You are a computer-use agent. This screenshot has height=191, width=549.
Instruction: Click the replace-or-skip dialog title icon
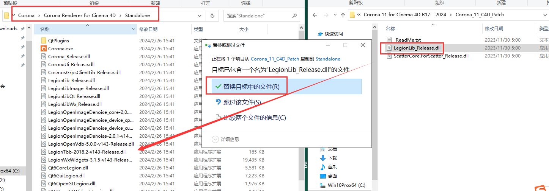[208, 45]
